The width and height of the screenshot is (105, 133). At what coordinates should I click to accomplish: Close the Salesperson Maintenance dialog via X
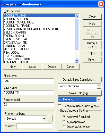point(101,4)
